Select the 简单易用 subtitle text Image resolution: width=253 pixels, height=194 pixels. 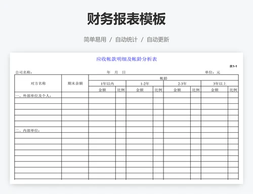click(x=95, y=40)
